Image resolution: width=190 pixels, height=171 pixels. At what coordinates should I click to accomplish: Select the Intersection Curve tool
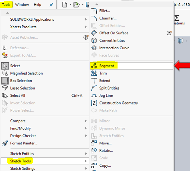131,48
